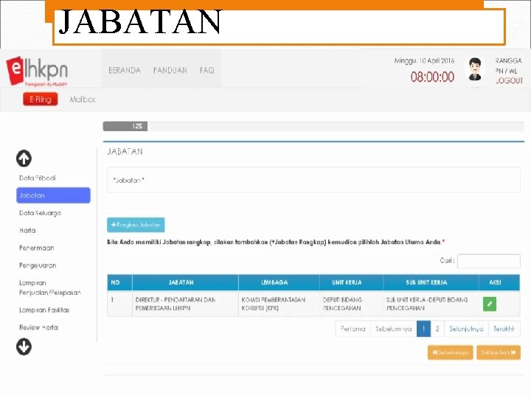Screen dimensions: 531x398
Task: Click Direktur - Pendaftaran dan Pemeriksaan LHKPN cell
Action: [x=185, y=304]
